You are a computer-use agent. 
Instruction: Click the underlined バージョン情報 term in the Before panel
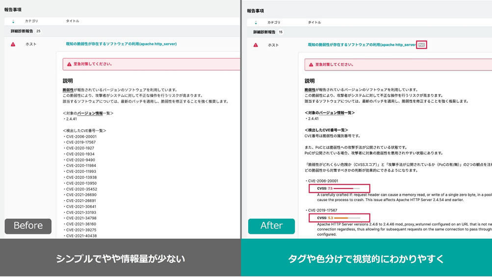click(x=90, y=113)
